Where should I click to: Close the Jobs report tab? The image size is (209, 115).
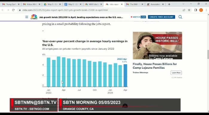coord(122,4)
